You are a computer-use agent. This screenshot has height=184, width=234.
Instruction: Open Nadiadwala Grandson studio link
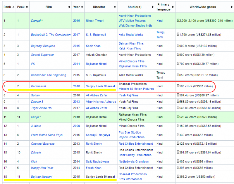point(134,161)
